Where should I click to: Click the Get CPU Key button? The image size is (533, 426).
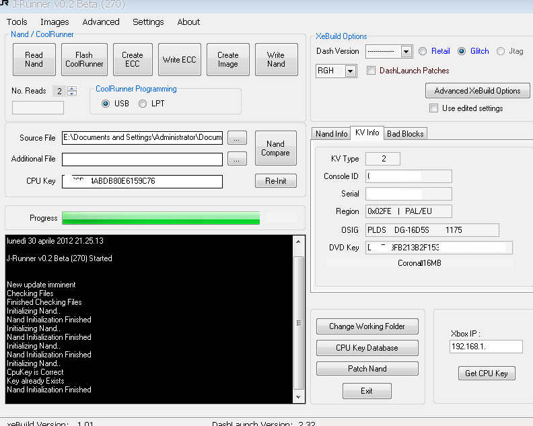487,374
